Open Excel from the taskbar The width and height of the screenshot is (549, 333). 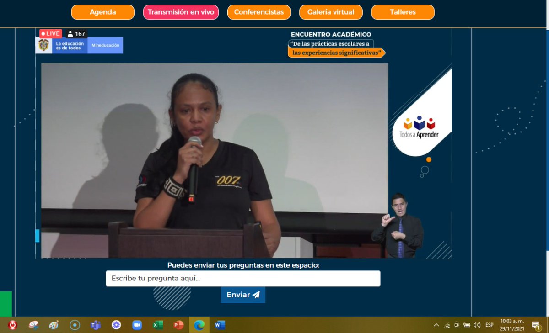point(158,325)
